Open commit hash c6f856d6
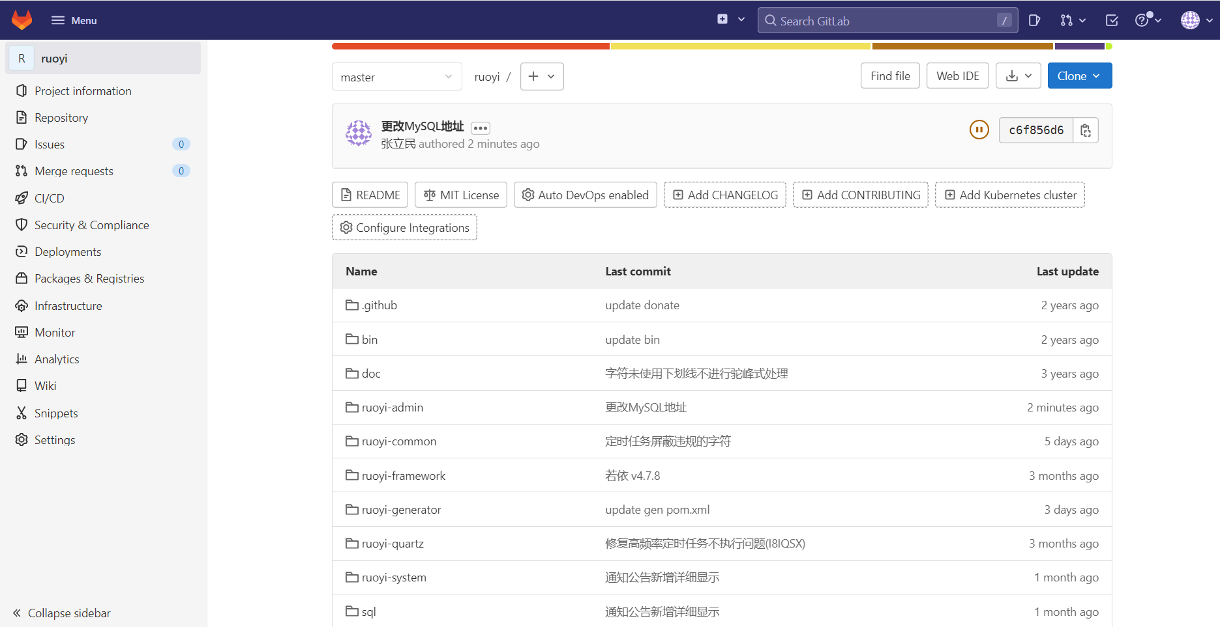This screenshot has width=1220, height=627. tap(1035, 130)
